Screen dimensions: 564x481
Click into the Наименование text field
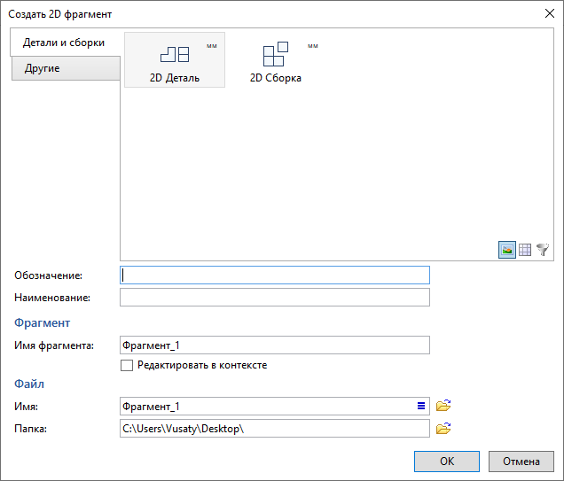pyautogui.click(x=275, y=297)
